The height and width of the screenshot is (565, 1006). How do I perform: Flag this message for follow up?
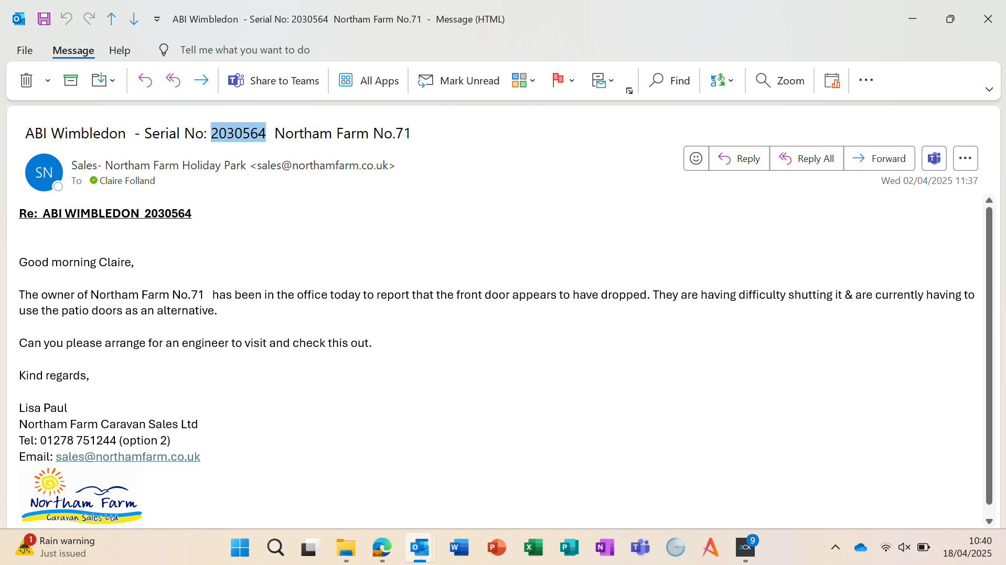coord(558,80)
